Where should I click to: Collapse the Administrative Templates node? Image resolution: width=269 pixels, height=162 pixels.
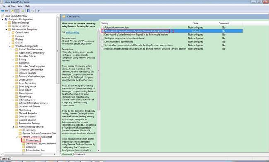point(6,29)
